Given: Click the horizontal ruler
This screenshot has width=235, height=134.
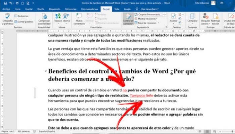Looking at the screenshot, I should coord(126,31).
